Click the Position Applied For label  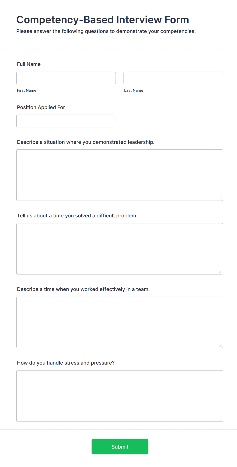pos(41,107)
